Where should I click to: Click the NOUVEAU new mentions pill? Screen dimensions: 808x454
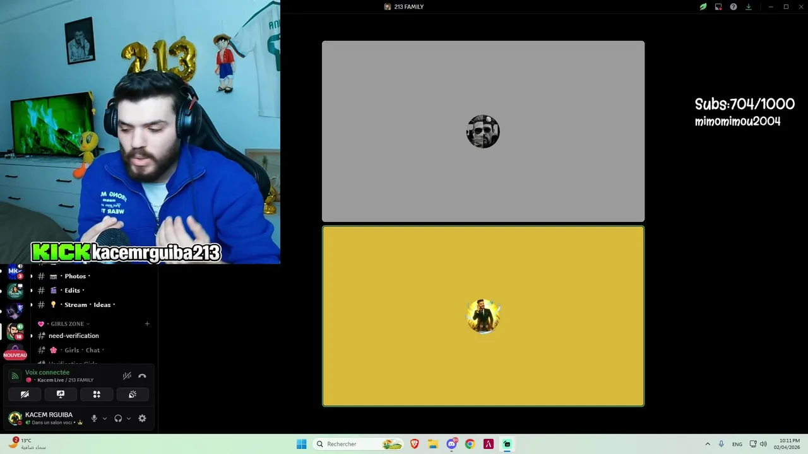pyautogui.click(x=15, y=355)
